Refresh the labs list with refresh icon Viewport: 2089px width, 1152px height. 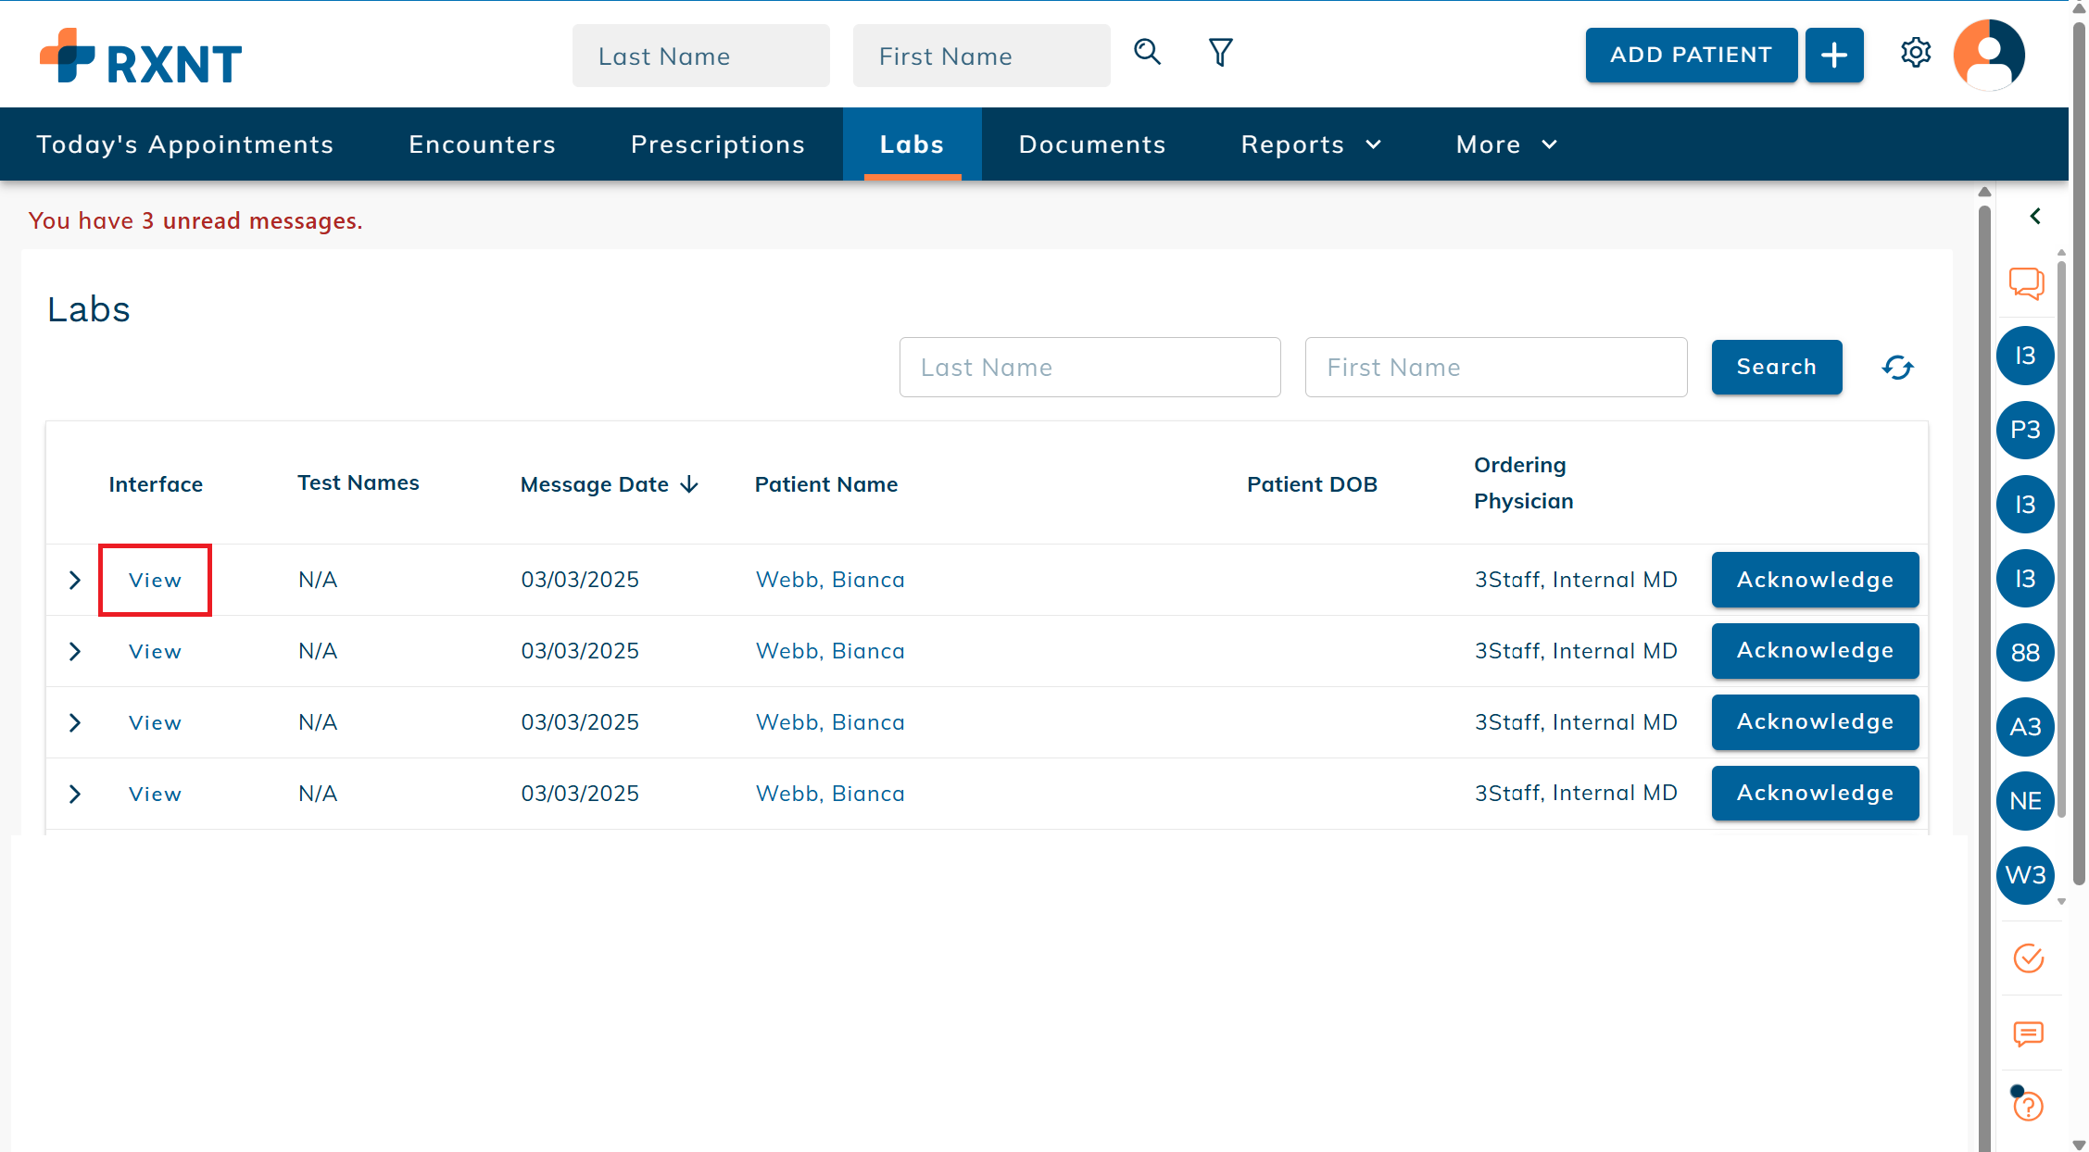1897,368
